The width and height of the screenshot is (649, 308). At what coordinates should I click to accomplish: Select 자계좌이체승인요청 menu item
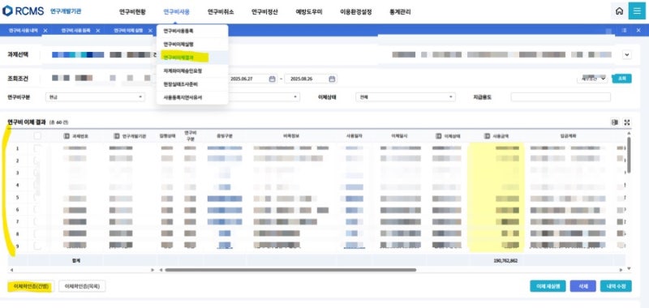pos(192,71)
